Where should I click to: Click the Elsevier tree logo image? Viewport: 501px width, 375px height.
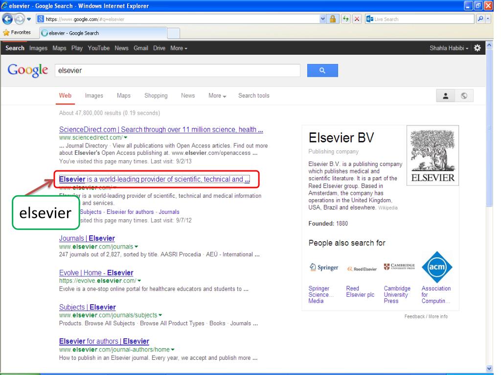pos(433,155)
